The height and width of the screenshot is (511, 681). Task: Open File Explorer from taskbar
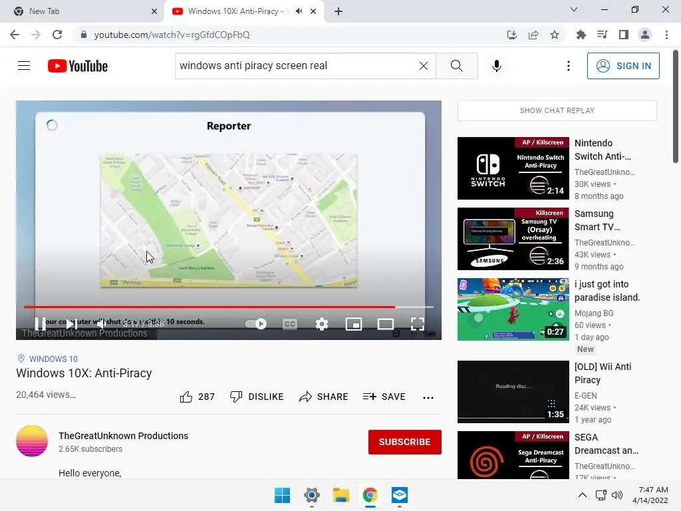341,495
